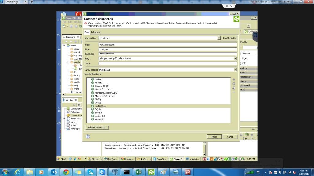The image size is (314, 176).
Task: Click the Cancel button
Action: coord(230,137)
